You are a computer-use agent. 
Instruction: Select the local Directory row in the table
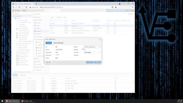pyautogui.click(x=91, y=31)
